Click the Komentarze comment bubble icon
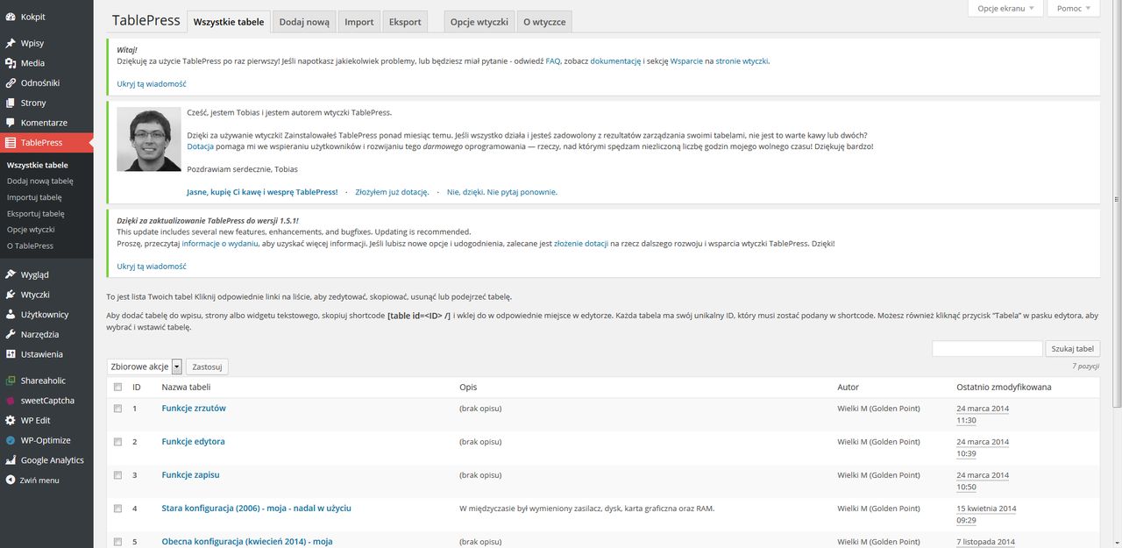 point(11,123)
